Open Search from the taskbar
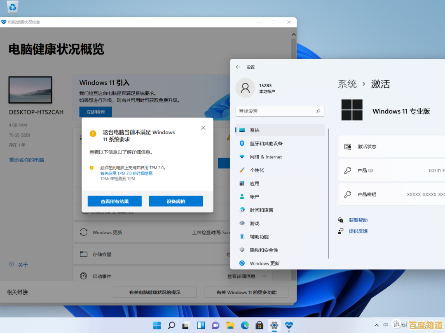This screenshot has height=333, width=445. pos(171,325)
